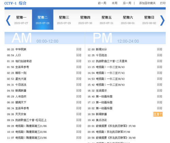170x143 pixels.
Task: Click program title 朝闻天下 at 06:00
Action: tap(21, 102)
